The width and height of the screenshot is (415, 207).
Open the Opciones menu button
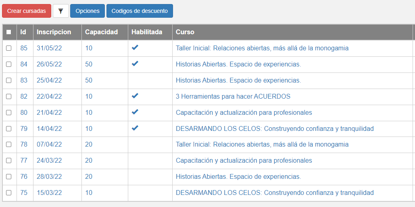[x=88, y=11]
